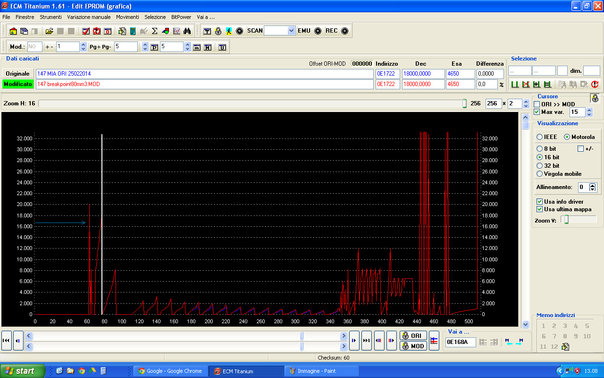Click the Vai a address input field

460,342
